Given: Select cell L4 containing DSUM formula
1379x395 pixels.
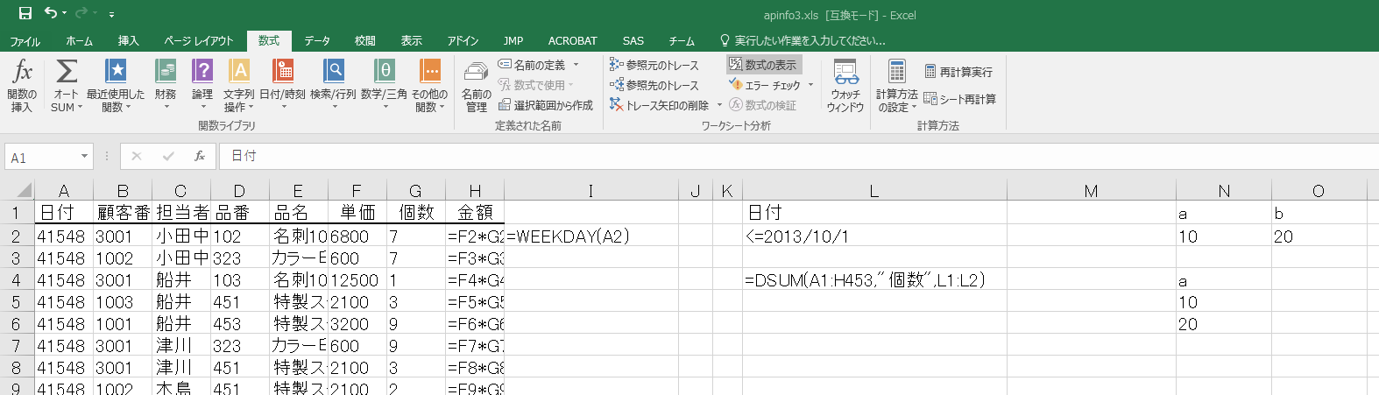Looking at the screenshot, I should 873,280.
